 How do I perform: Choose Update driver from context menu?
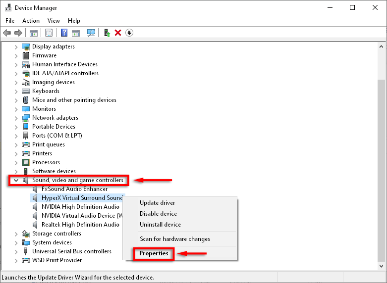180,203
